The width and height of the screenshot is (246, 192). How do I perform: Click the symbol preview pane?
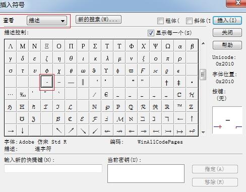click(227, 120)
